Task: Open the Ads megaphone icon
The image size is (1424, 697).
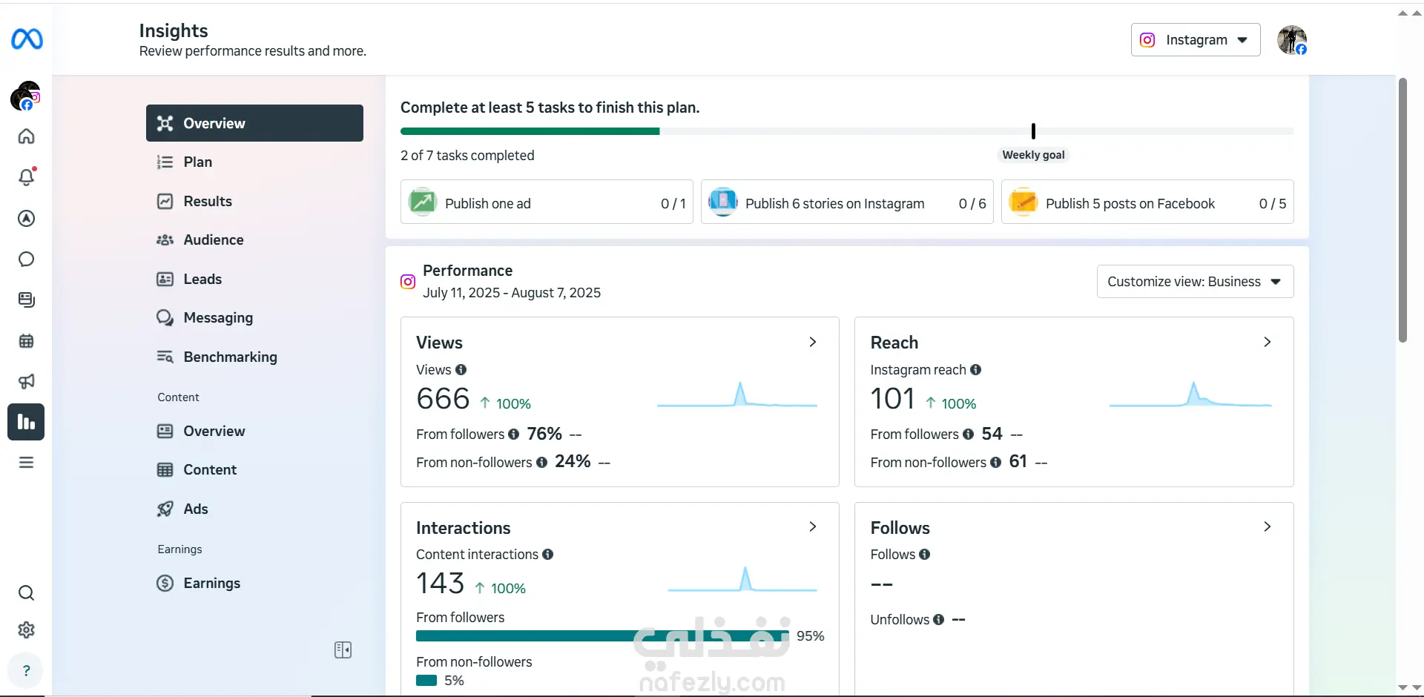Action: coord(27,381)
